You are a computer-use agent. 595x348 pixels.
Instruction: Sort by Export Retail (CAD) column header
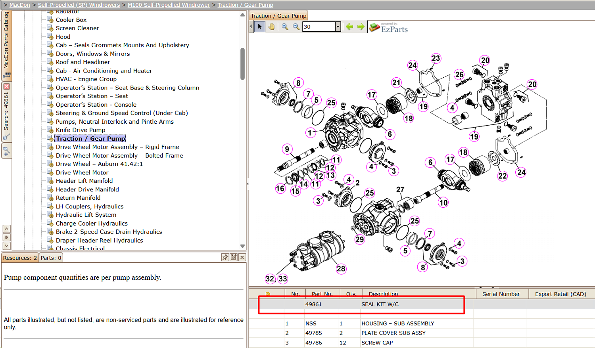[x=560, y=294]
